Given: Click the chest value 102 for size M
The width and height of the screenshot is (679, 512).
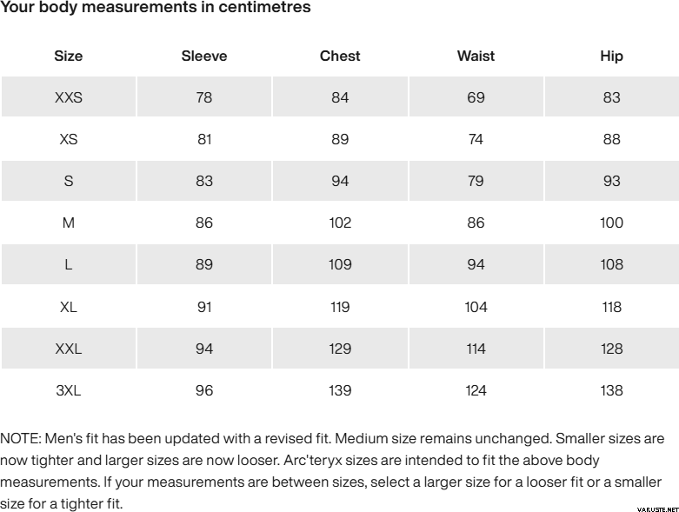Looking at the screenshot, I should pyautogui.click(x=340, y=223).
